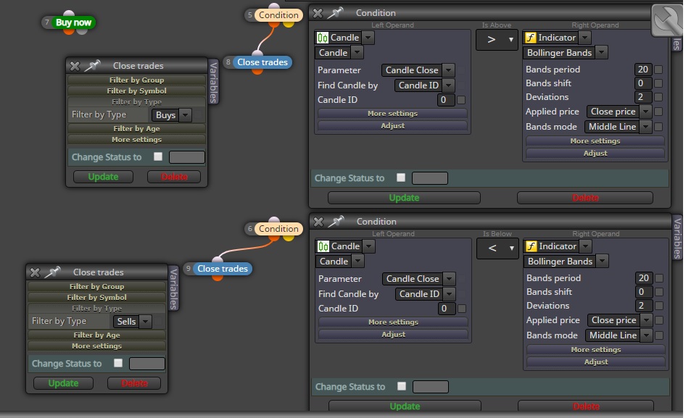Click the Candle icon in lower Left Operand
The image size is (699, 418).
[x=323, y=246]
